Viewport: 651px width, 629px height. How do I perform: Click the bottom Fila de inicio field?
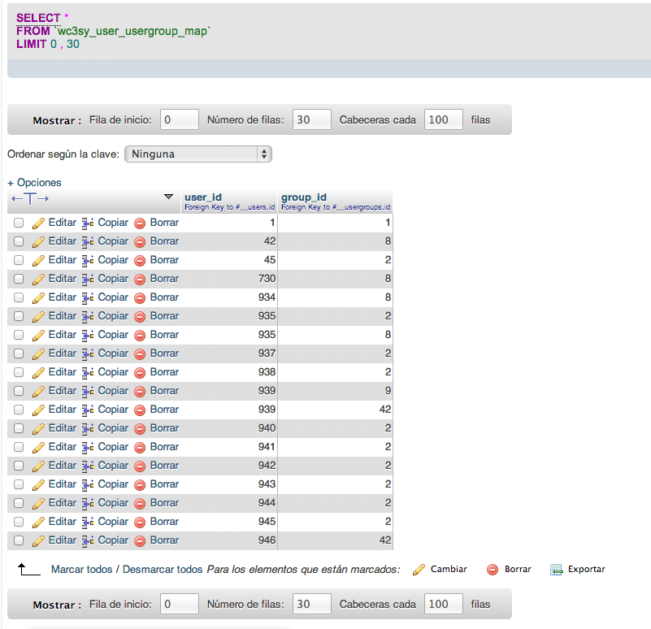coord(180,604)
